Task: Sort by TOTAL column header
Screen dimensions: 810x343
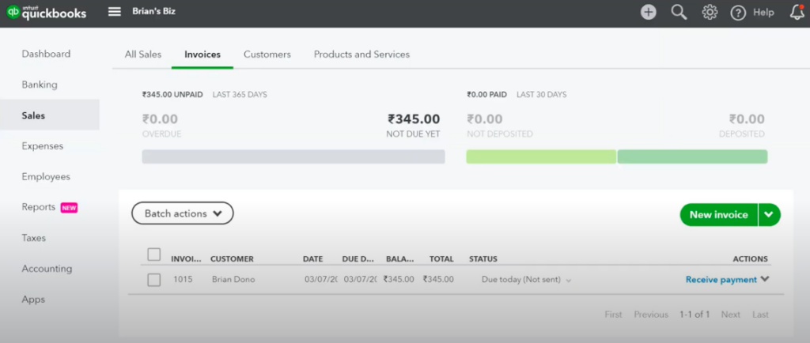Action: (441, 259)
